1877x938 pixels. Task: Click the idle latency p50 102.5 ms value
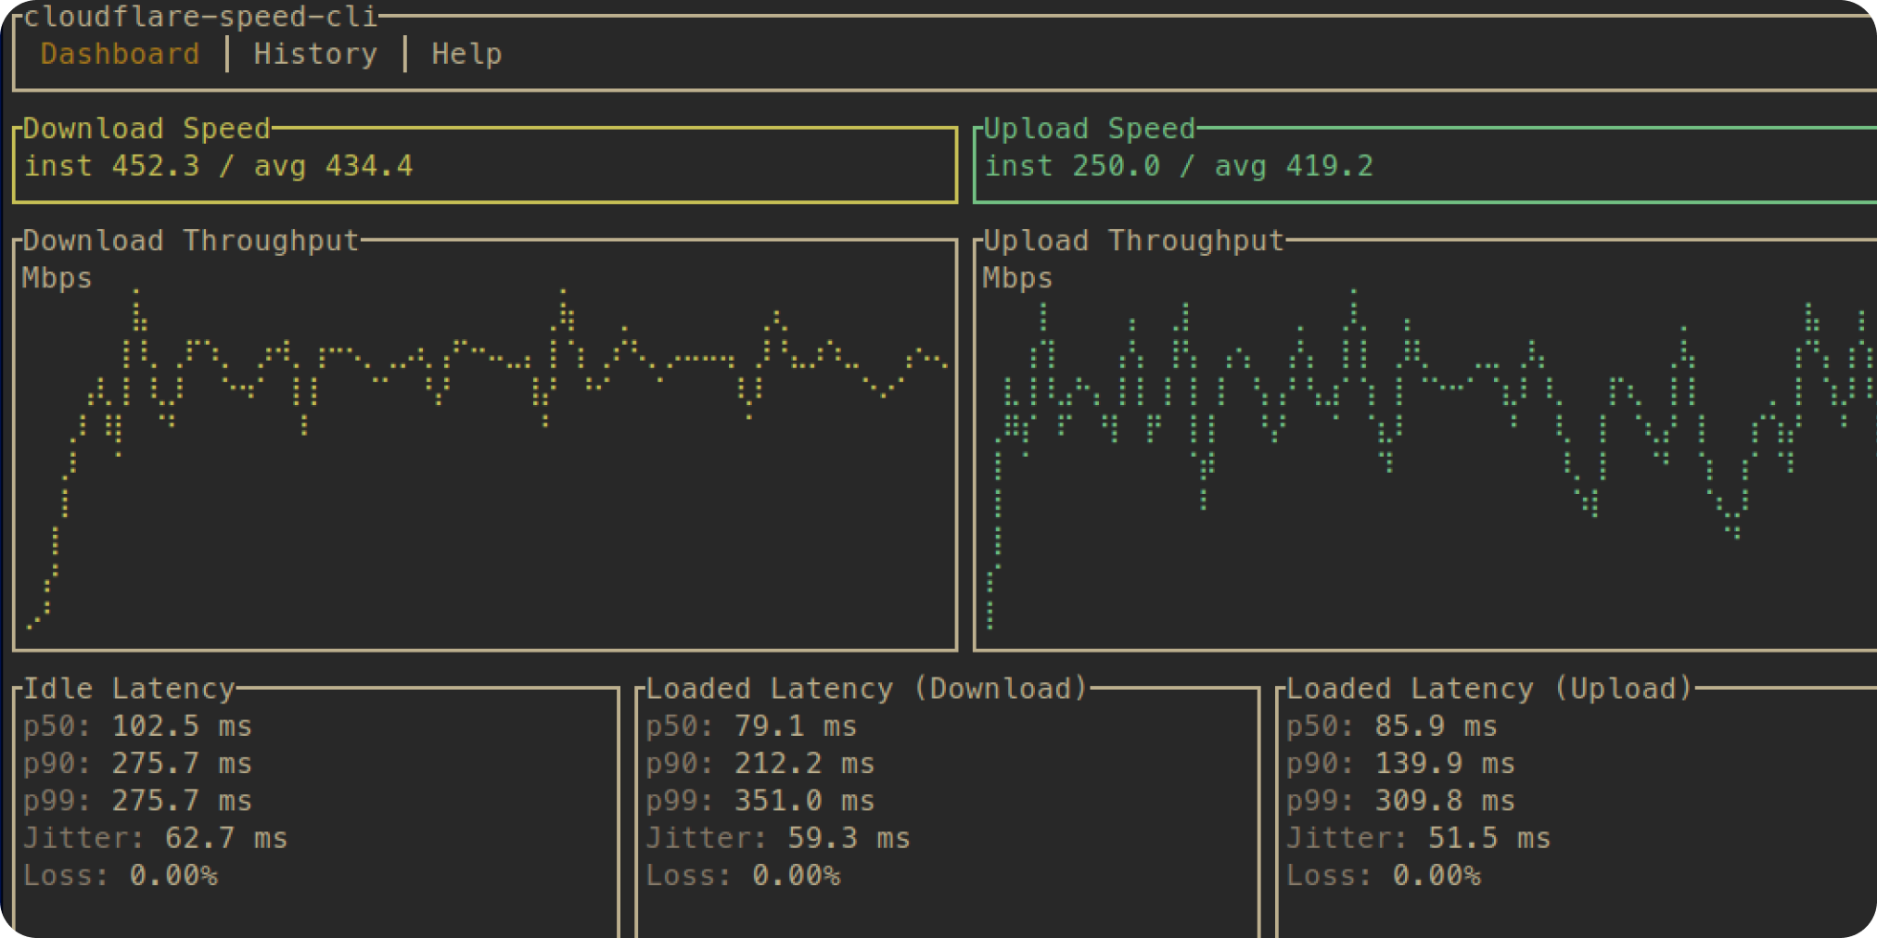click(182, 726)
